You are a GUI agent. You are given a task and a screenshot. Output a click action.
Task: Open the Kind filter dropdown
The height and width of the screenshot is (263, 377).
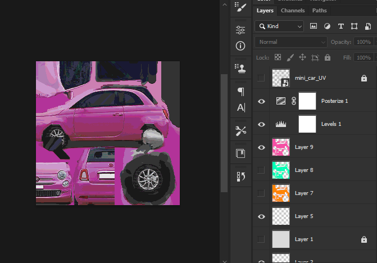[x=279, y=26]
